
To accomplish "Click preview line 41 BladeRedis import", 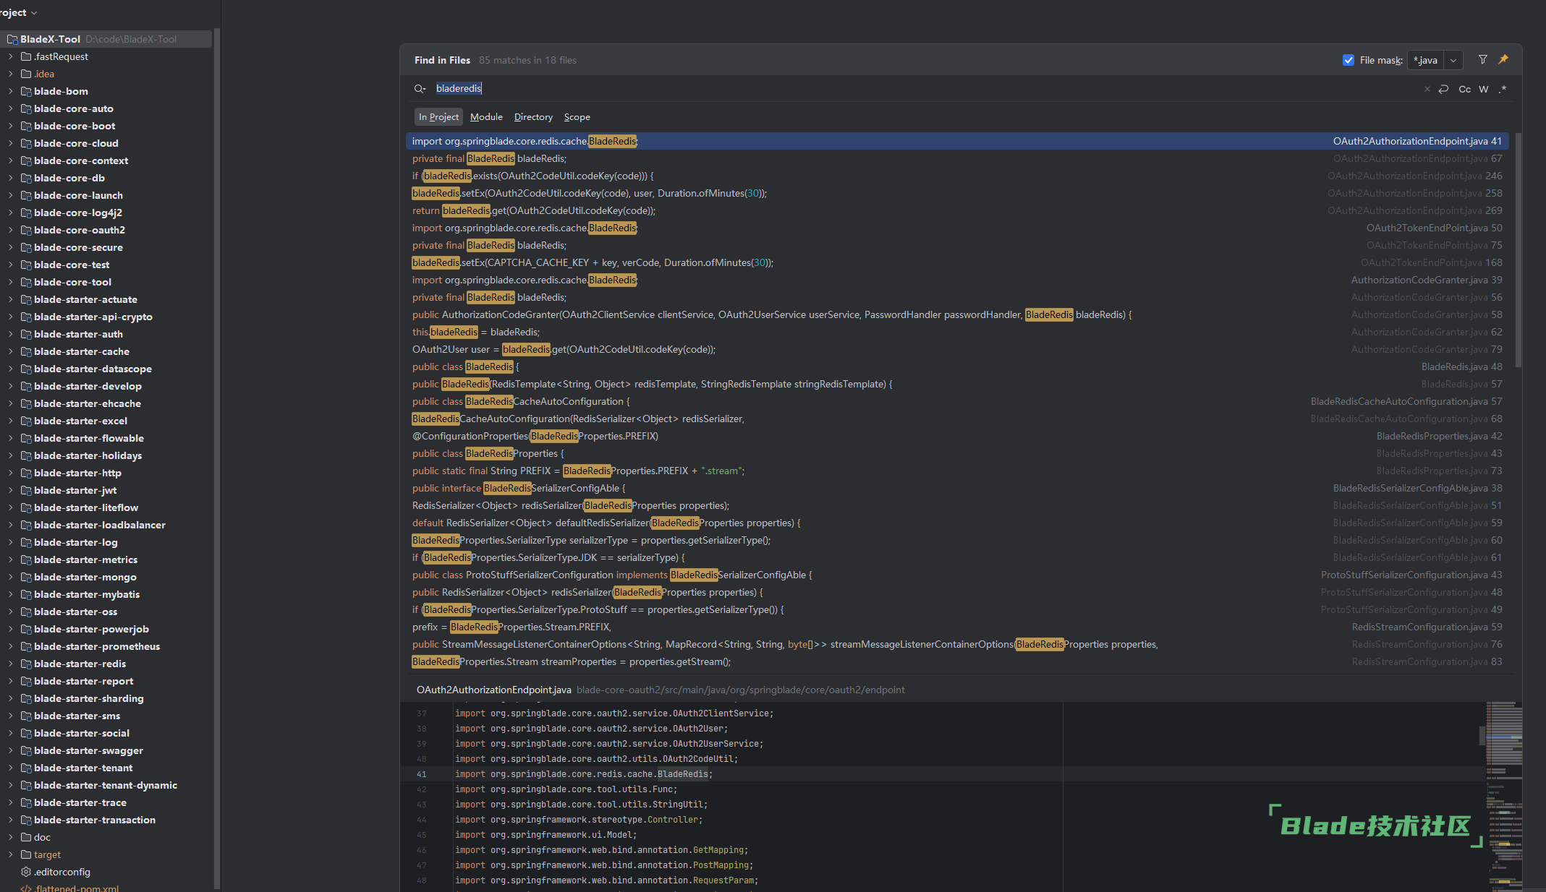I will click(x=583, y=774).
